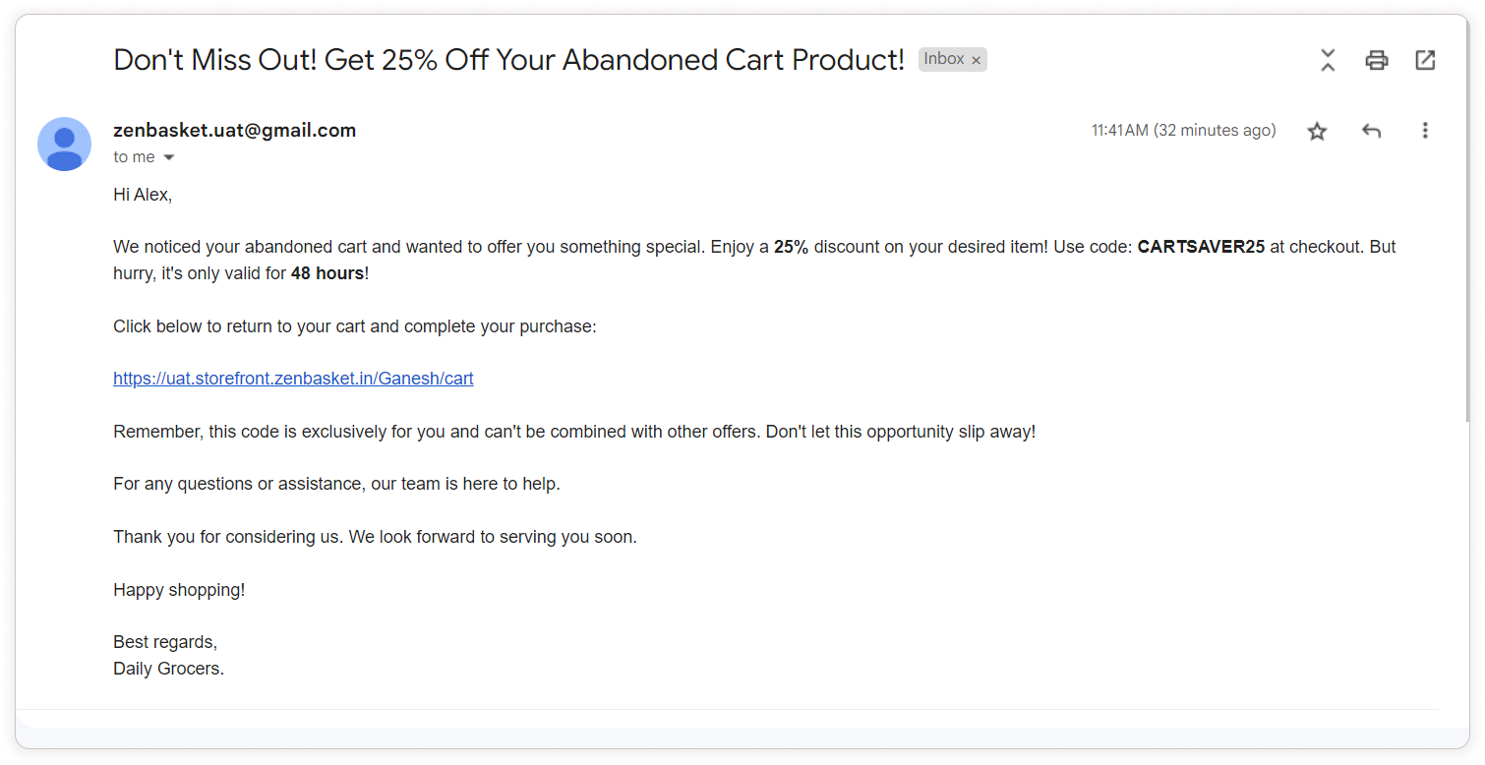Image resolution: width=1485 pixels, height=765 pixels.
Task: Click the sender address zenbasket.uat@gmail.com
Action: (x=234, y=130)
